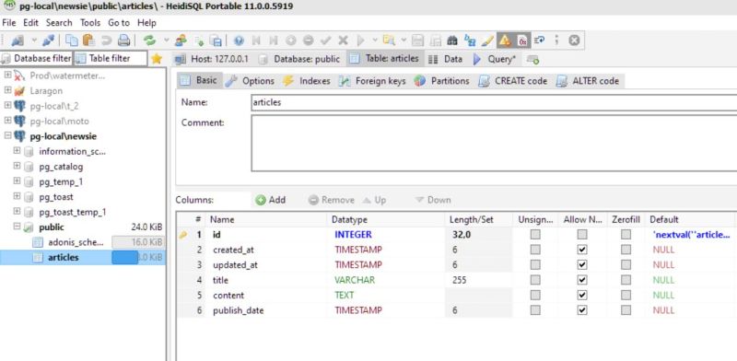Switch to the Query* tab
The width and height of the screenshot is (737, 361).
(494, 59)
